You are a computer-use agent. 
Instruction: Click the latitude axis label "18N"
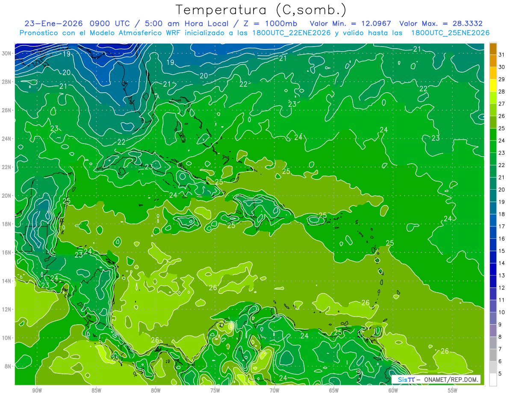[7, 224]
